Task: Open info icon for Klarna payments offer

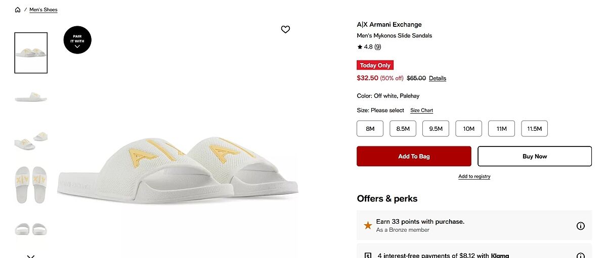Action: pos(581,255)
